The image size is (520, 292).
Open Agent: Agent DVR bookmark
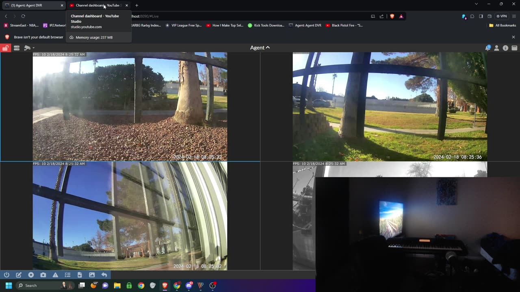(x=305, y=25)
